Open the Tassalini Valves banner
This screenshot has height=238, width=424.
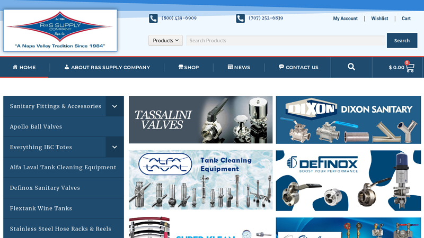pyautogui.click(x=201, y=120)
